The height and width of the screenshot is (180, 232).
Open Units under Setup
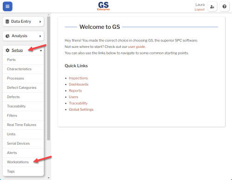[23, 134]
